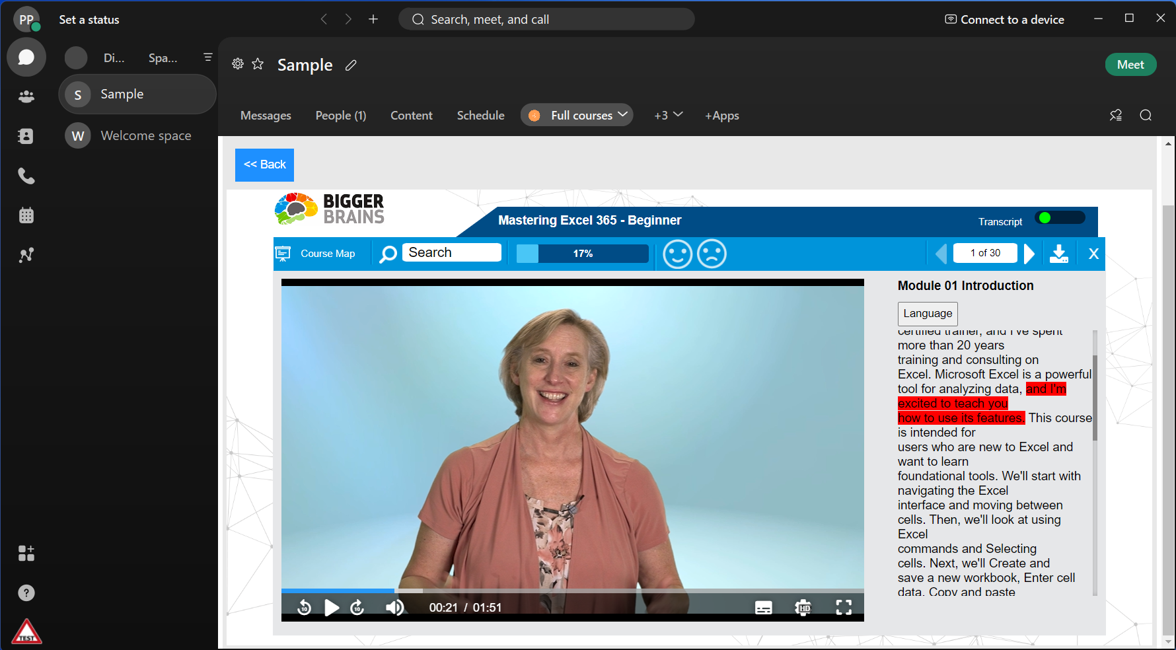Open the Course Map
This screenshot has width=1176, height=650.
click(316, 254)
